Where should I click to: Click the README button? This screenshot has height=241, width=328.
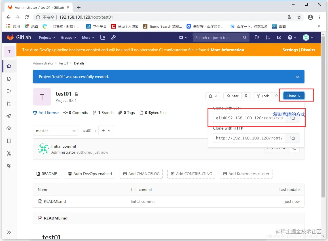click(47, 174)
